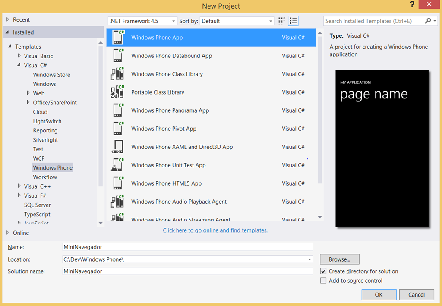
Task: Collapse the Installed section
Action: point(7,32)
